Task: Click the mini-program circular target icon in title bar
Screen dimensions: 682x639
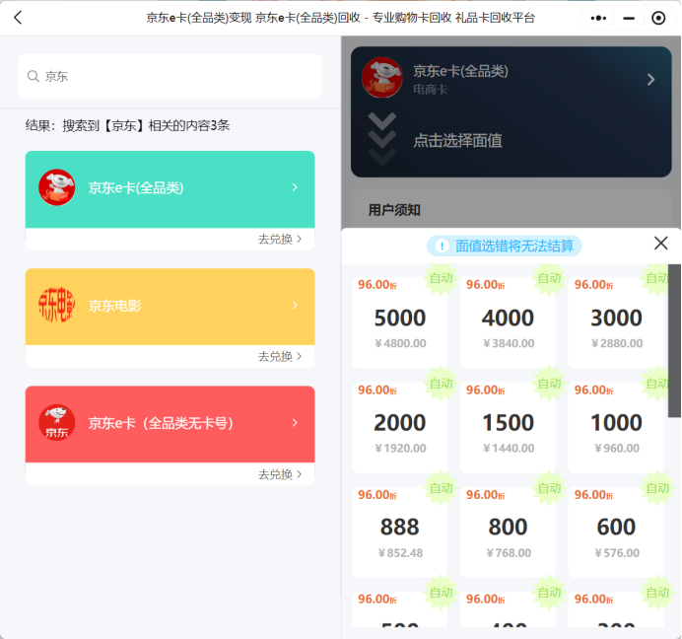Action: (x=658, y=18)
